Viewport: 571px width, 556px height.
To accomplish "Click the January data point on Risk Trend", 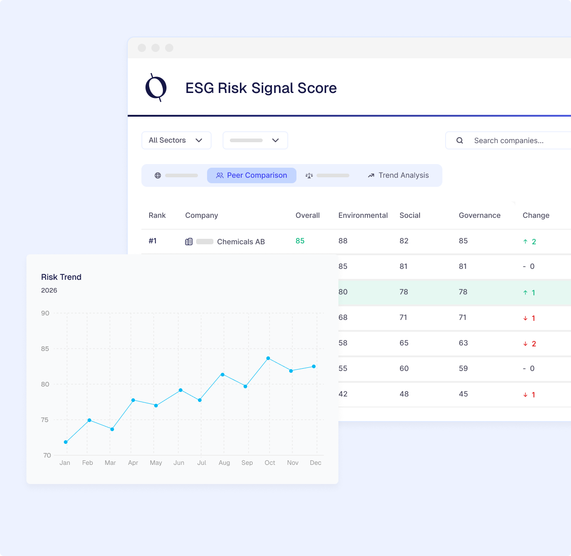I will tap(66, 442).
